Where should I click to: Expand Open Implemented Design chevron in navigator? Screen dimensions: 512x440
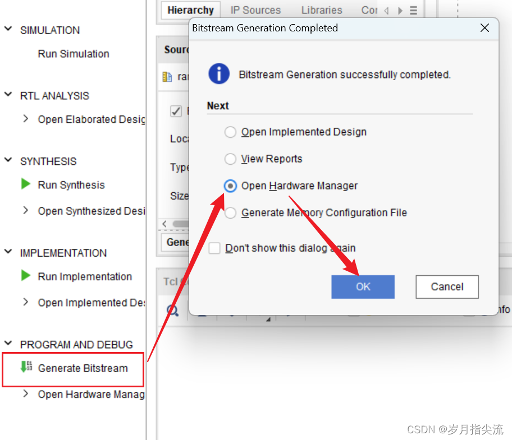pos(25,302)
